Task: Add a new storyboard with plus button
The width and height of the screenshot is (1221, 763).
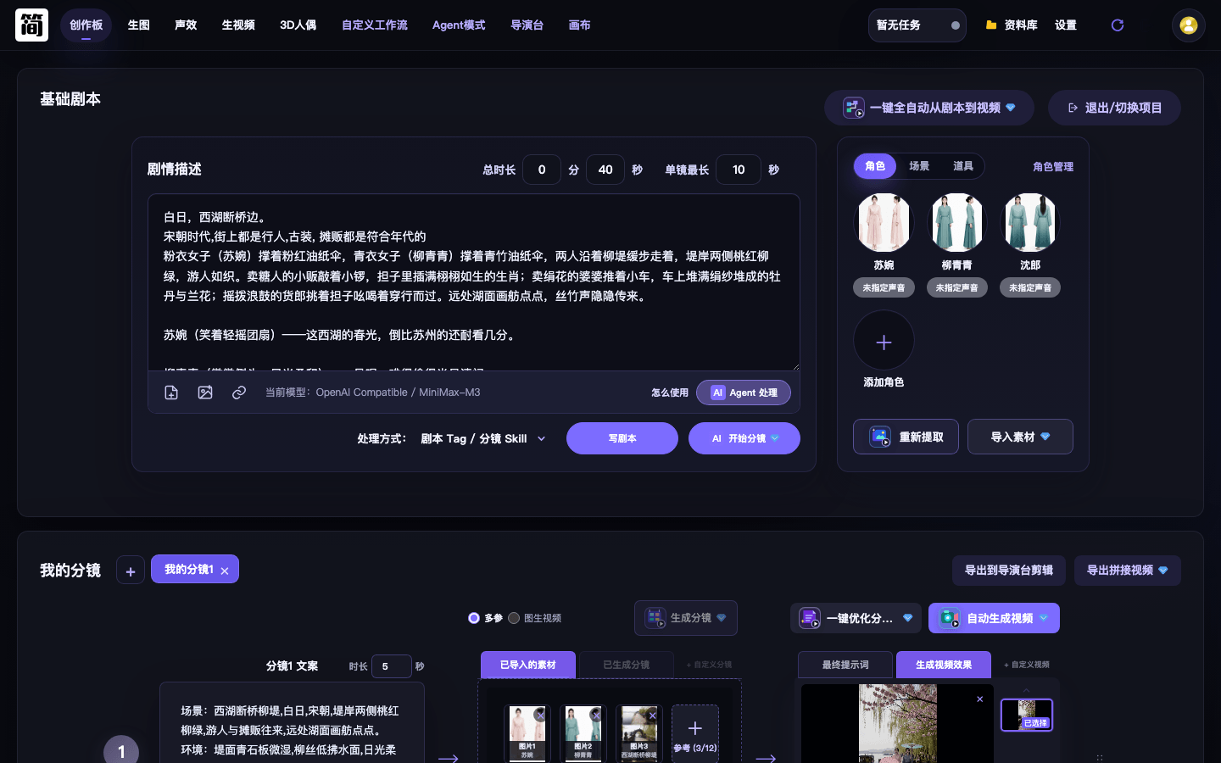Action: click(x=131, y=571)
